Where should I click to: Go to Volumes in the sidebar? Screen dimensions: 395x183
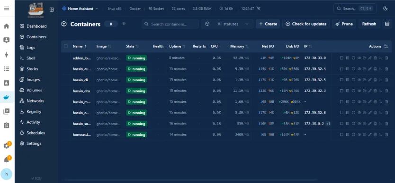(x=34, y=90)
